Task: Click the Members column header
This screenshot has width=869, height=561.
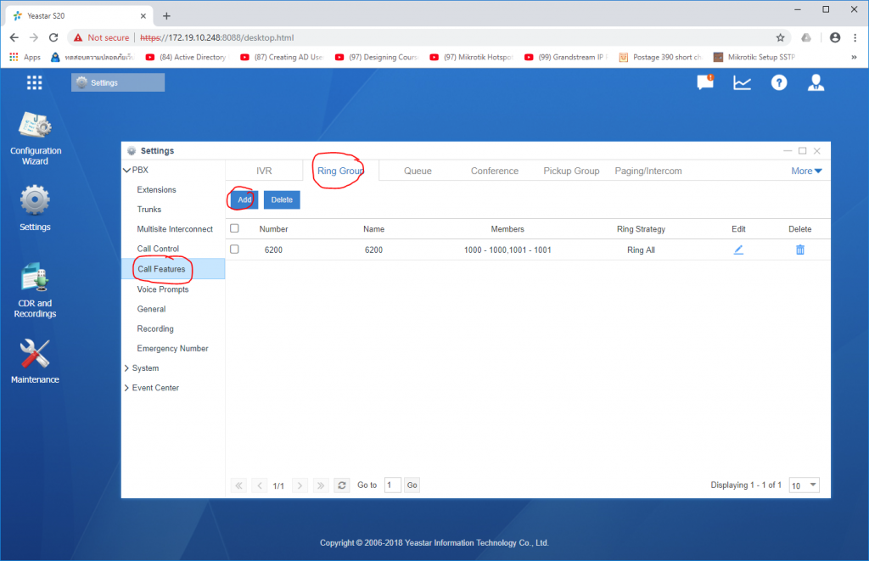Action: (x=507, y=229)
